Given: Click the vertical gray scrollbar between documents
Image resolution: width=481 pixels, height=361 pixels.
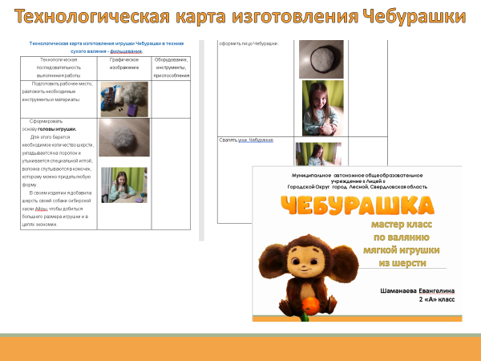Looking at the screenshot, I should pyautogui.click(x=201, y=140).
